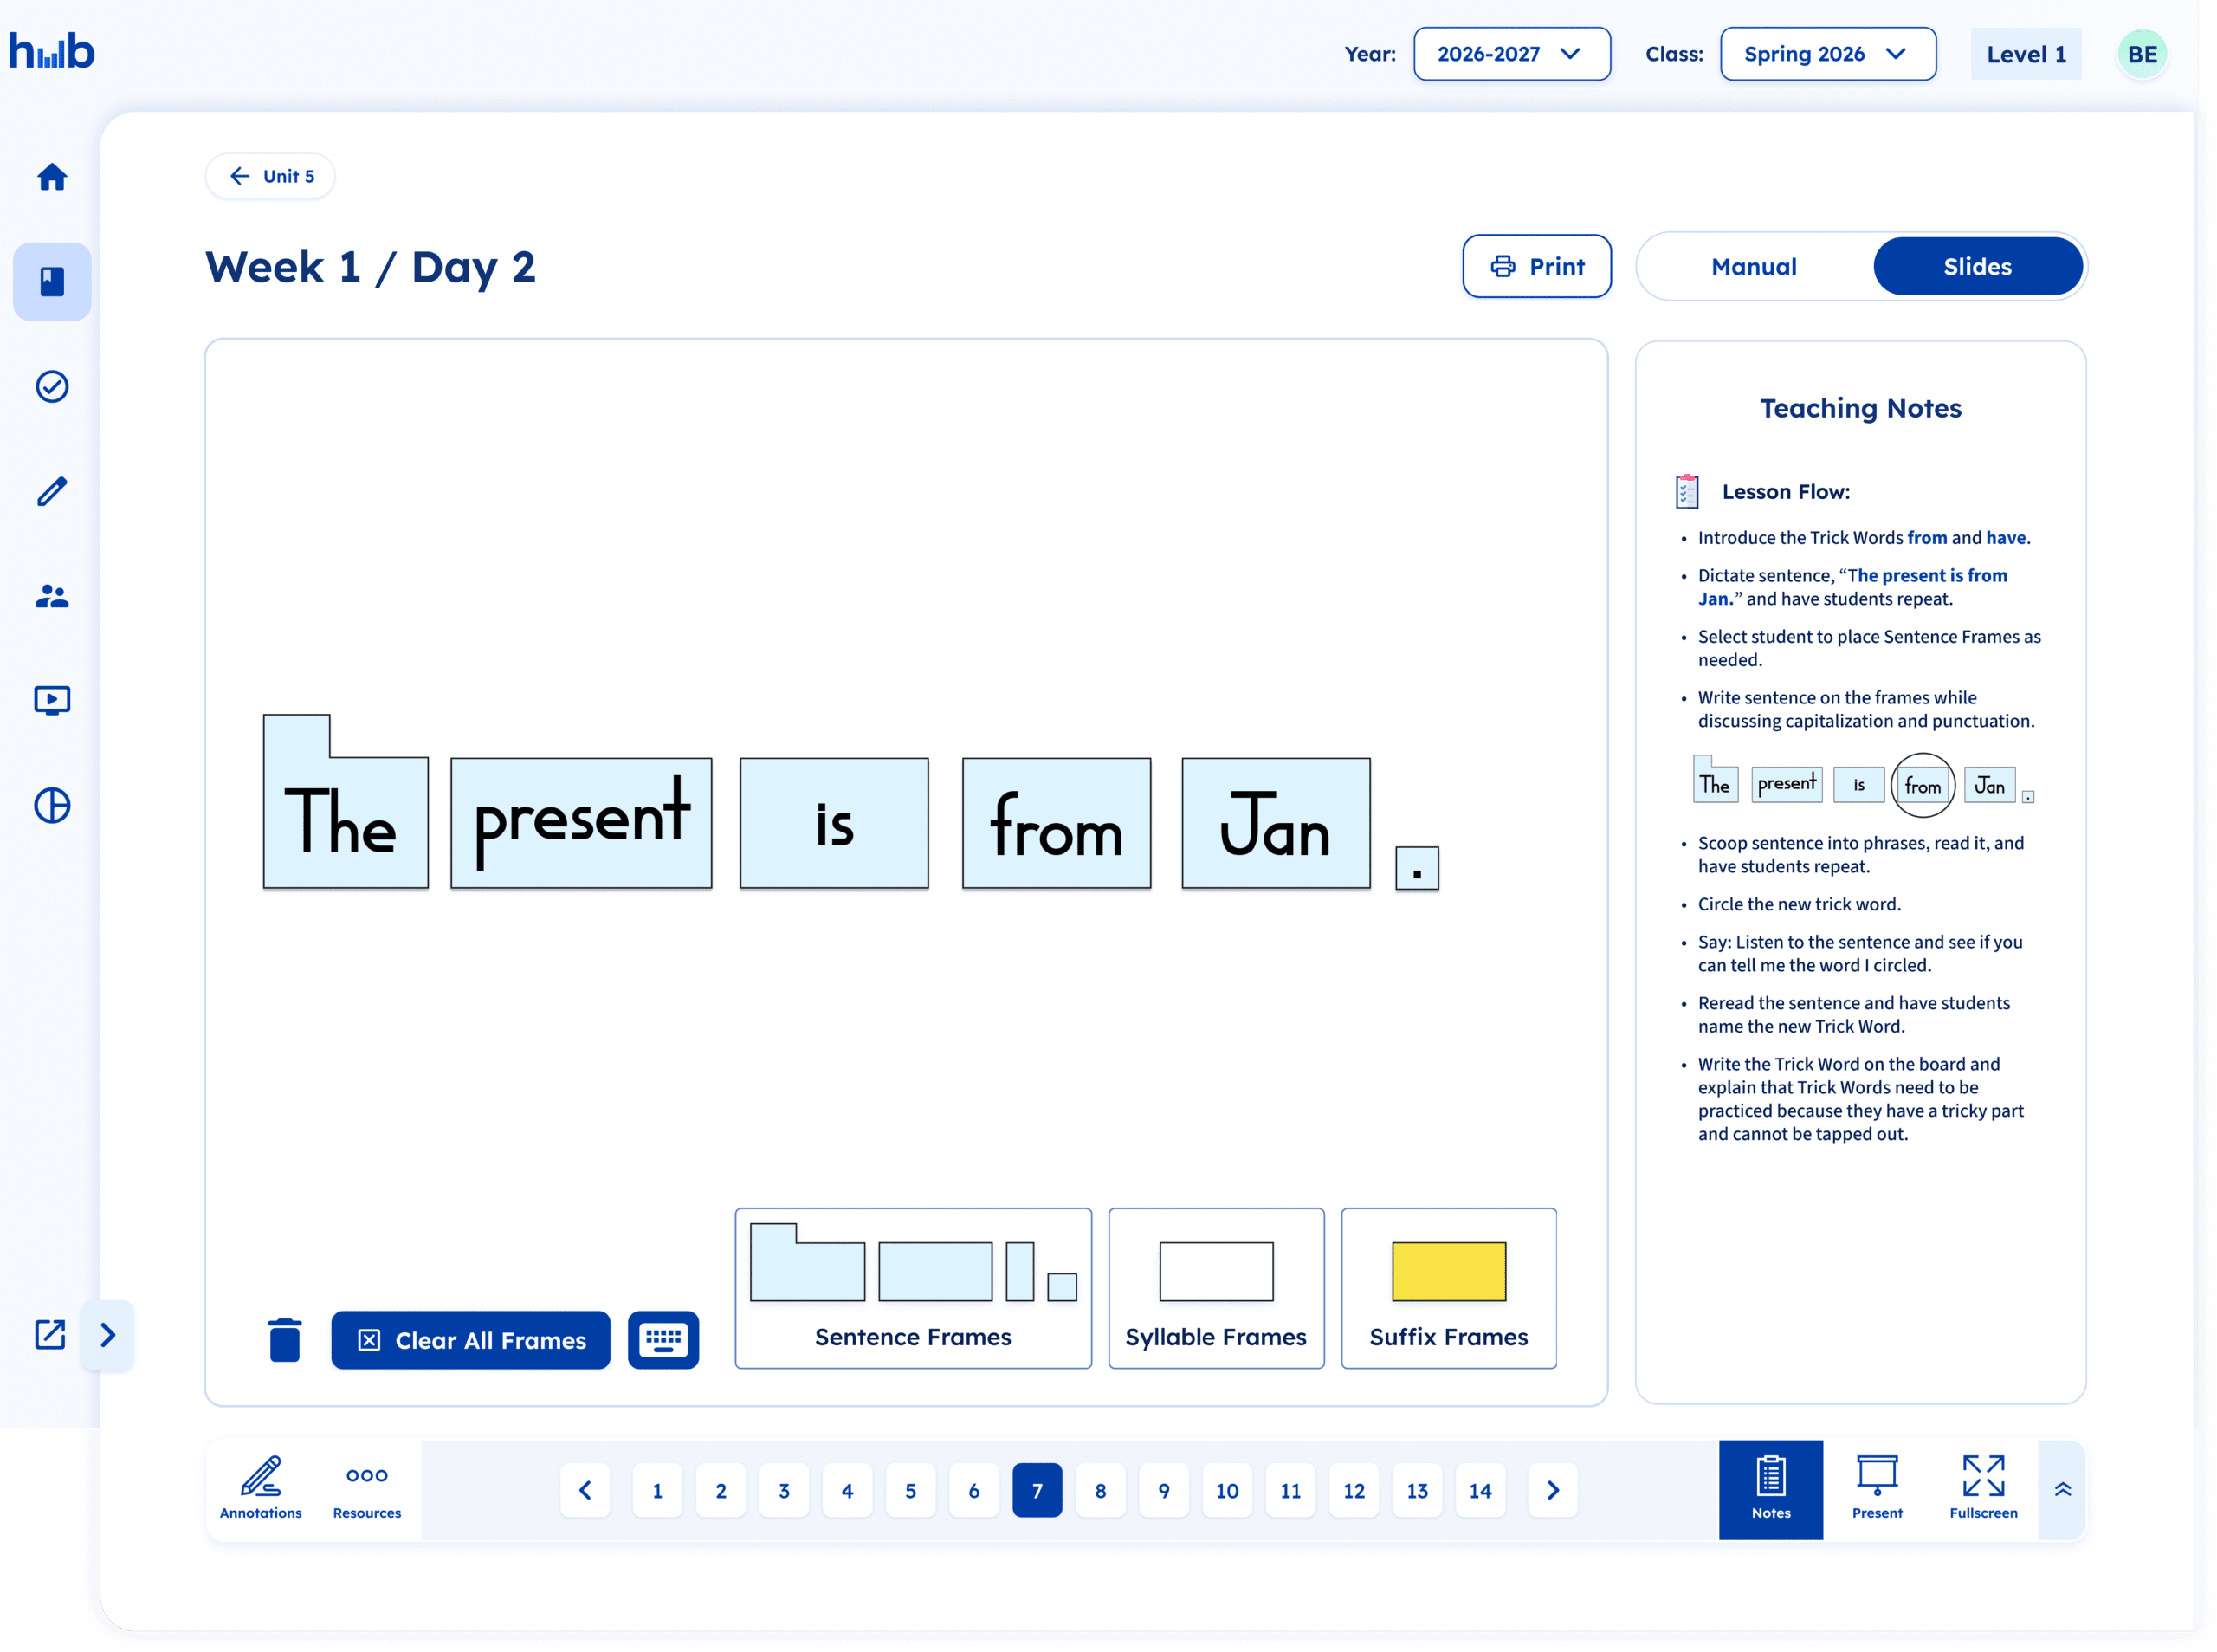Switch to the Slides tab
The image size is (2217, 1652).
coord(1977,266)
